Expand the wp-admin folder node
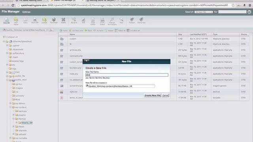The height and width of the screenshot is (142, 253). pos(10,103)
